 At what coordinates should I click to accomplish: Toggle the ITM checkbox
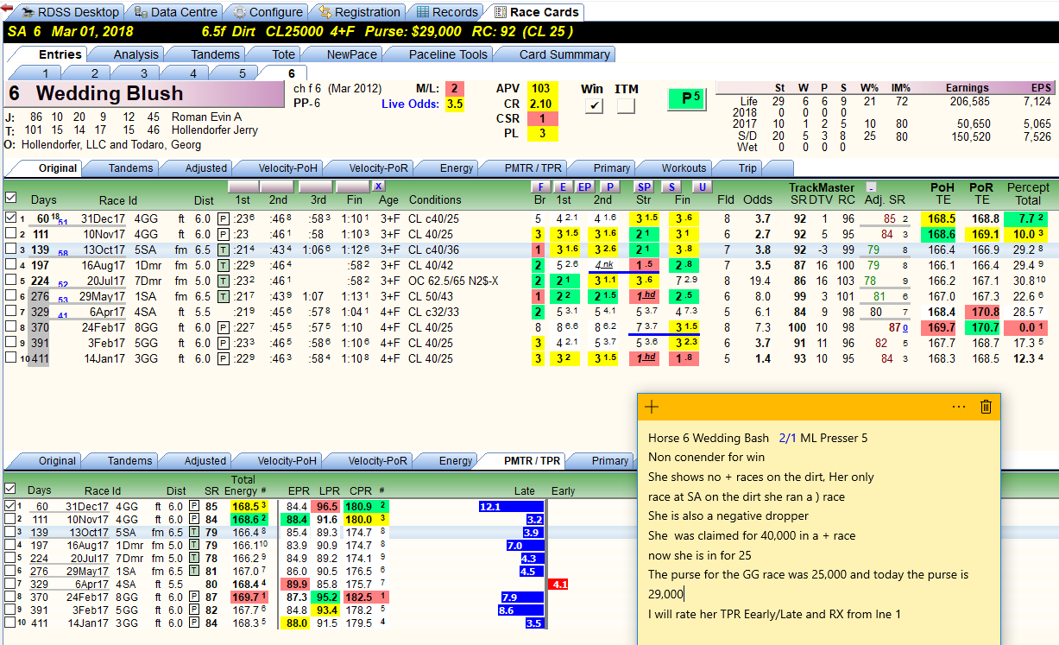coord(626,106)
